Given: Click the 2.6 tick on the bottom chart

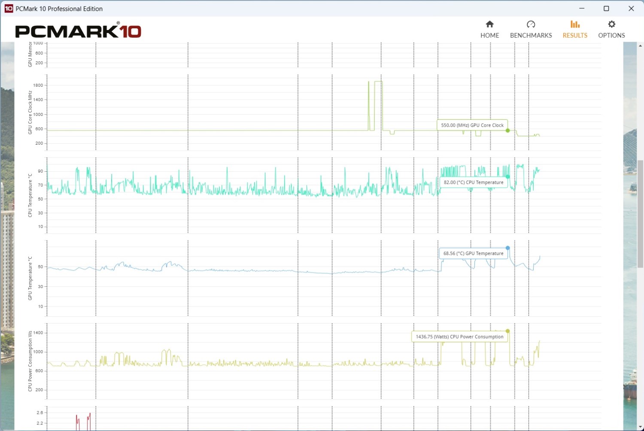Looking at the screenshot, I should tap(40, 413).
